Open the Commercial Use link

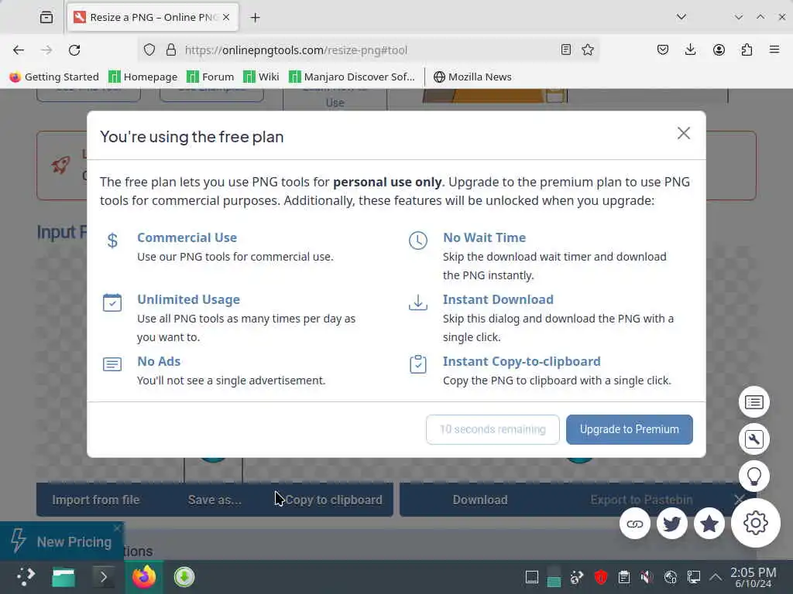(187, 237)
